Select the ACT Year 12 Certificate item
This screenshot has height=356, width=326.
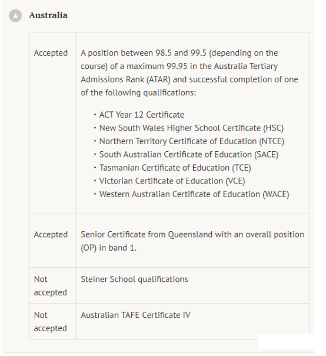(x=142, y=115)
